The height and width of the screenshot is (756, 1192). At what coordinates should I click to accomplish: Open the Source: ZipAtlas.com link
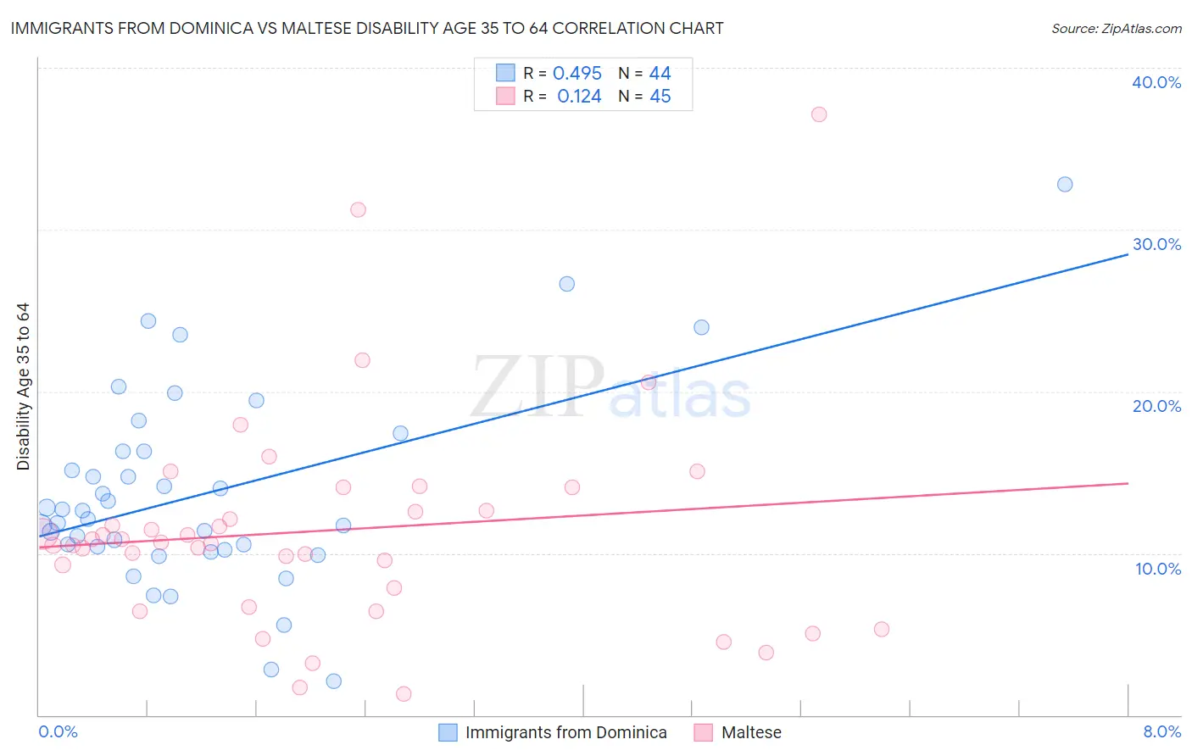tap(1117, 28)
